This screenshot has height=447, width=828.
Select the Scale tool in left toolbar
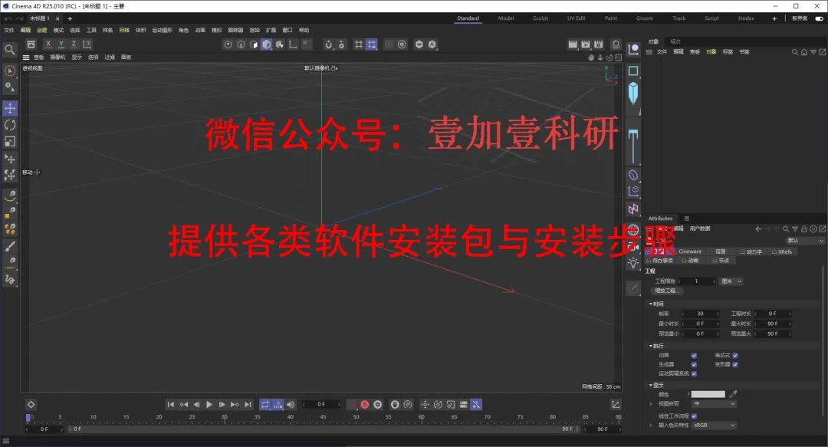coord(10,142)
